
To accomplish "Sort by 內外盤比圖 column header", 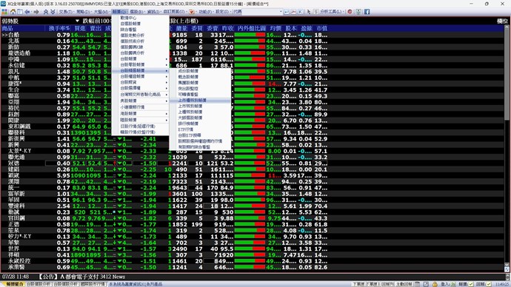I will (251, 28).
